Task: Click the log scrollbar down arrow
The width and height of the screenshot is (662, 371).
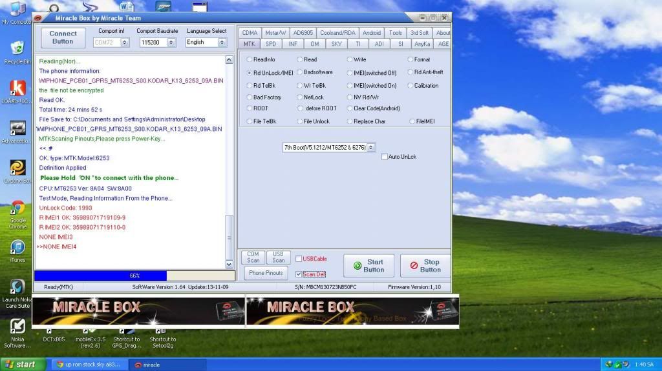Action: tap(229, 265)
